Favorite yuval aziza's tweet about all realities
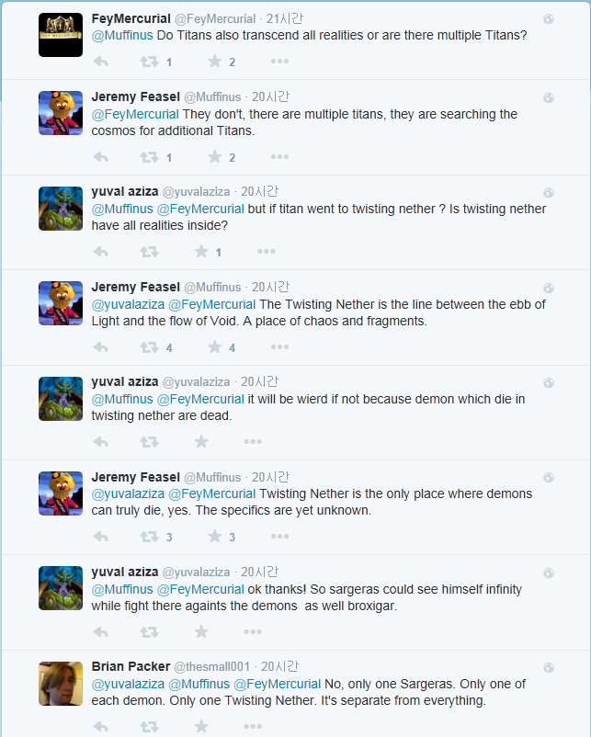Screen dimensions: 591x737 point(201,252)
